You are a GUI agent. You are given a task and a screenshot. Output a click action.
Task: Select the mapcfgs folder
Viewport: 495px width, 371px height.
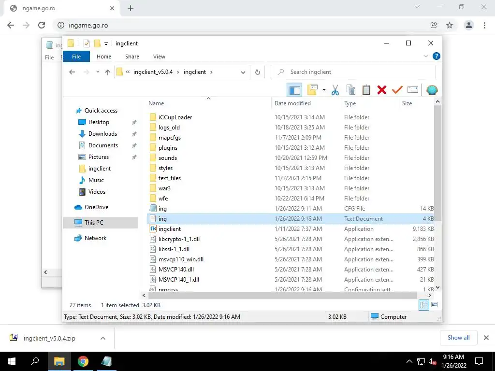(x=170, y=138)
